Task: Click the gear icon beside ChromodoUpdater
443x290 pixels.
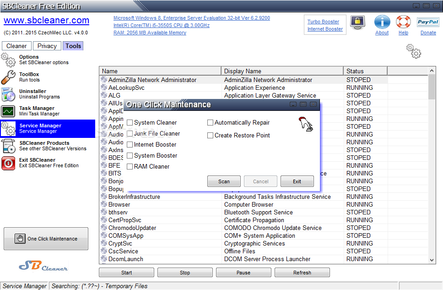Action: tap(104, 228)
